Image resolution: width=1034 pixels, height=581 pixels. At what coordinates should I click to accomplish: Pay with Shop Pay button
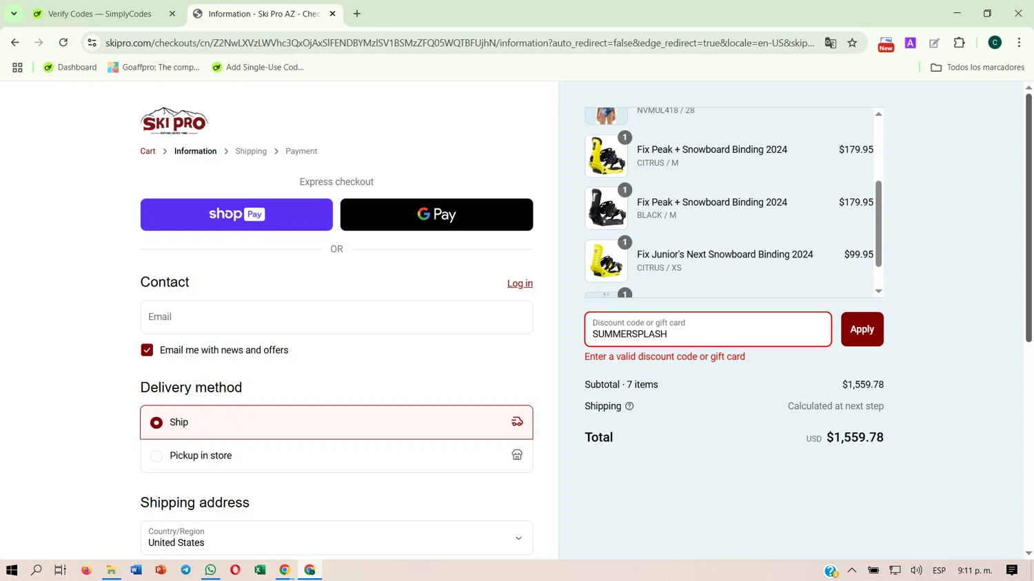point(236,215)
